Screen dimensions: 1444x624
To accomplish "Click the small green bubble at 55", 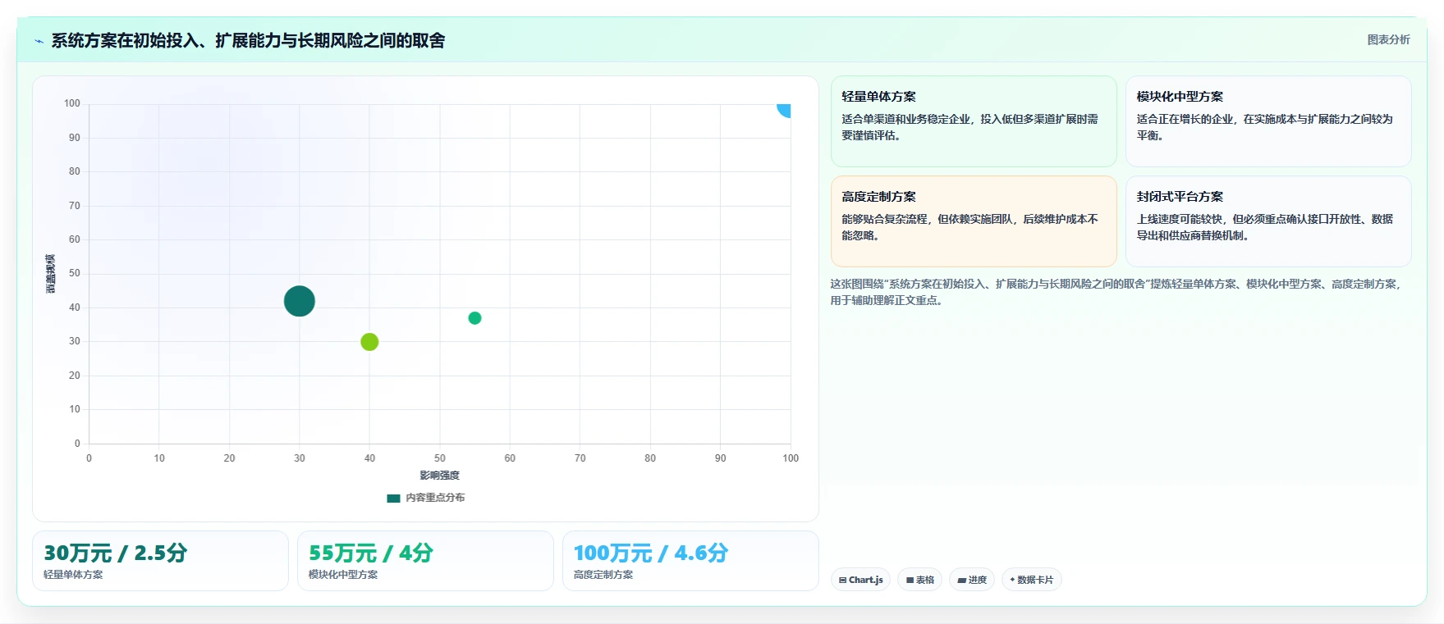I will click(474, 318).
